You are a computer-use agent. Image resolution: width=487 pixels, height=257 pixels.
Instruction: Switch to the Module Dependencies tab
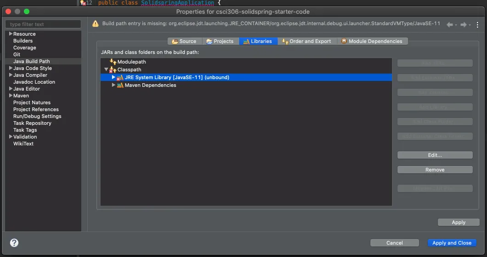(x=372, y=41)
